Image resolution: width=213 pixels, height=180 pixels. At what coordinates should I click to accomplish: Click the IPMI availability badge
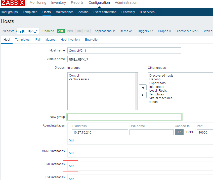click(87, 31)
